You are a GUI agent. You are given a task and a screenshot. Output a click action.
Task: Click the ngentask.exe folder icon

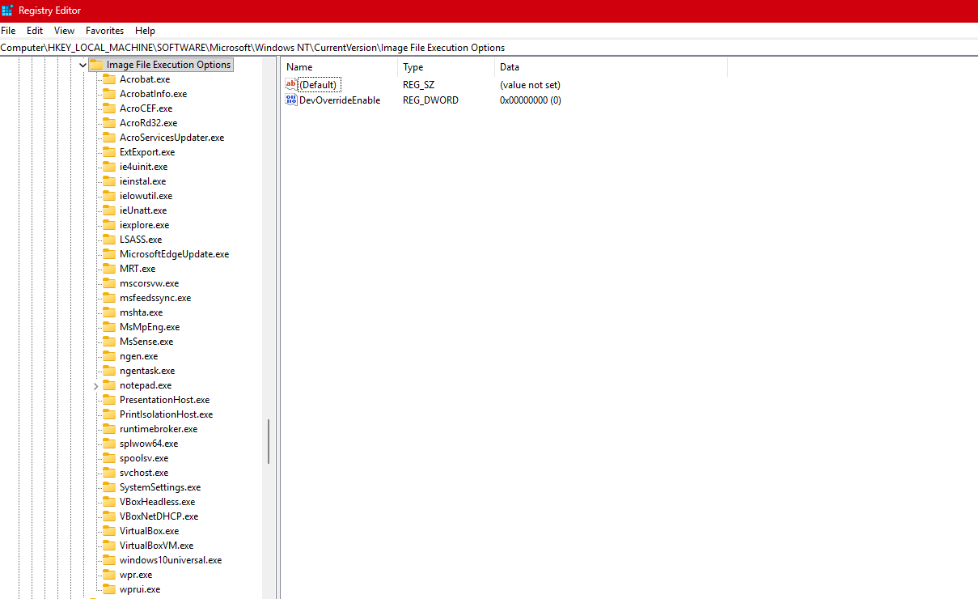(109, 371)
